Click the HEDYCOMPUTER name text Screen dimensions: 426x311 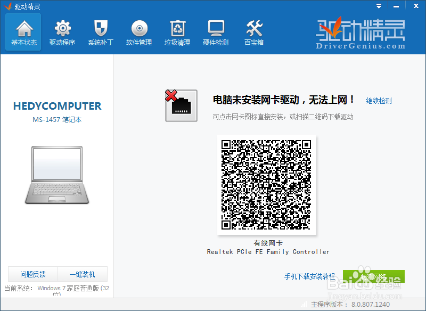[x=58, y=106]
